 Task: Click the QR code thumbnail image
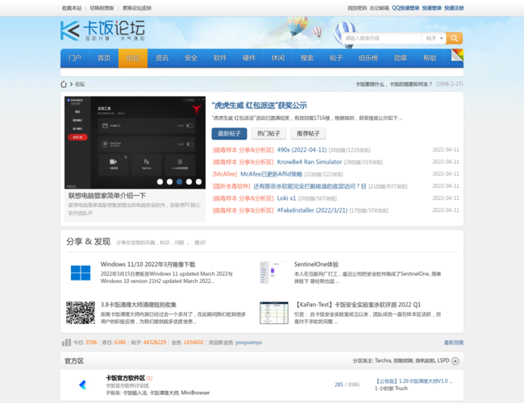[81, 313]
